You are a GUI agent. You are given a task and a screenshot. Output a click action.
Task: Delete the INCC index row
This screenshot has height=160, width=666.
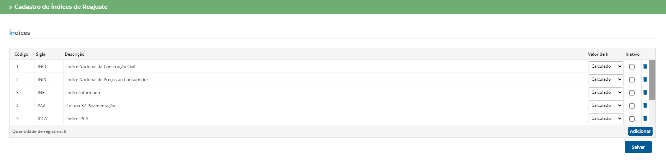tap(645, 66)
